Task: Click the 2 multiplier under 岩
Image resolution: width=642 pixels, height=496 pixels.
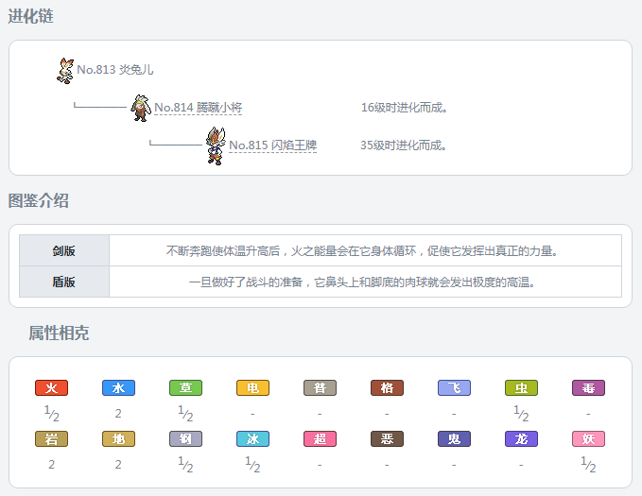Action: pyautogui.click(x=51, y=465)
